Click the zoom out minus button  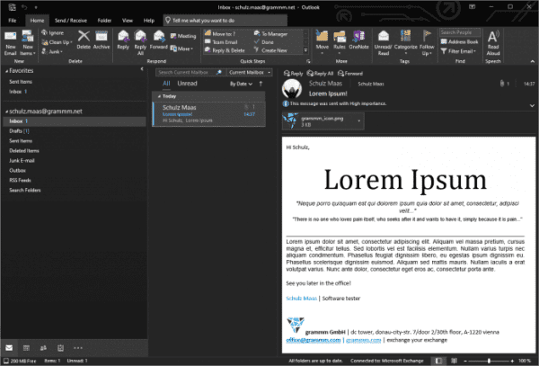465,361
